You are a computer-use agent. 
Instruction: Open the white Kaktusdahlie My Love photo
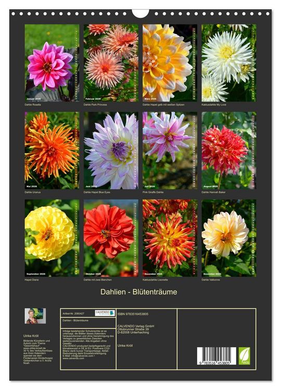click(x=229, y=63)
